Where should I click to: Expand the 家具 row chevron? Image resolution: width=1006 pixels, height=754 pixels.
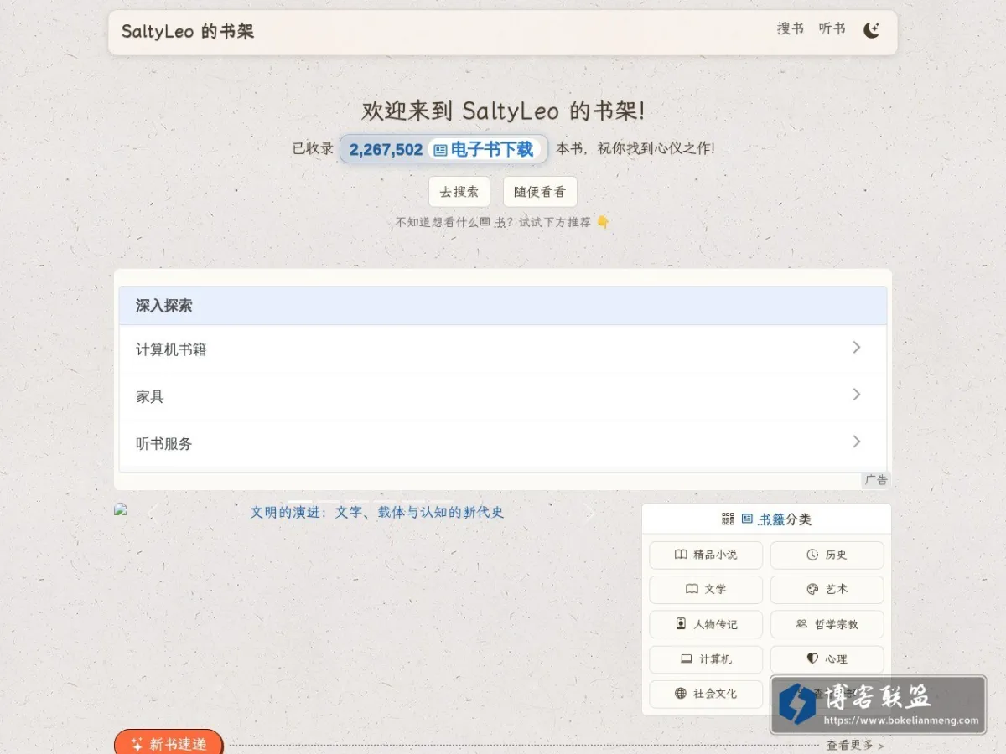(856, 394)
